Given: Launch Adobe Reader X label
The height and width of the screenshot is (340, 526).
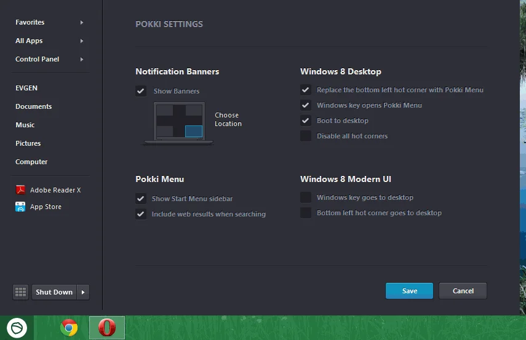Looking at the screenshot, I should point(55,190).
